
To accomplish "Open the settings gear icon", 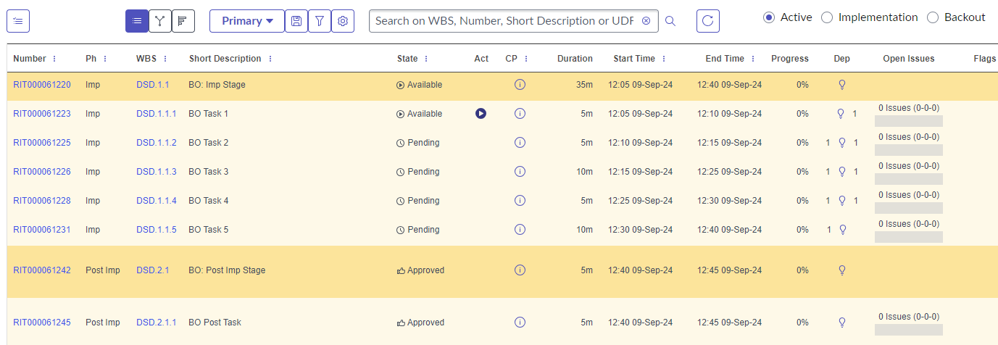I will 343,21.
